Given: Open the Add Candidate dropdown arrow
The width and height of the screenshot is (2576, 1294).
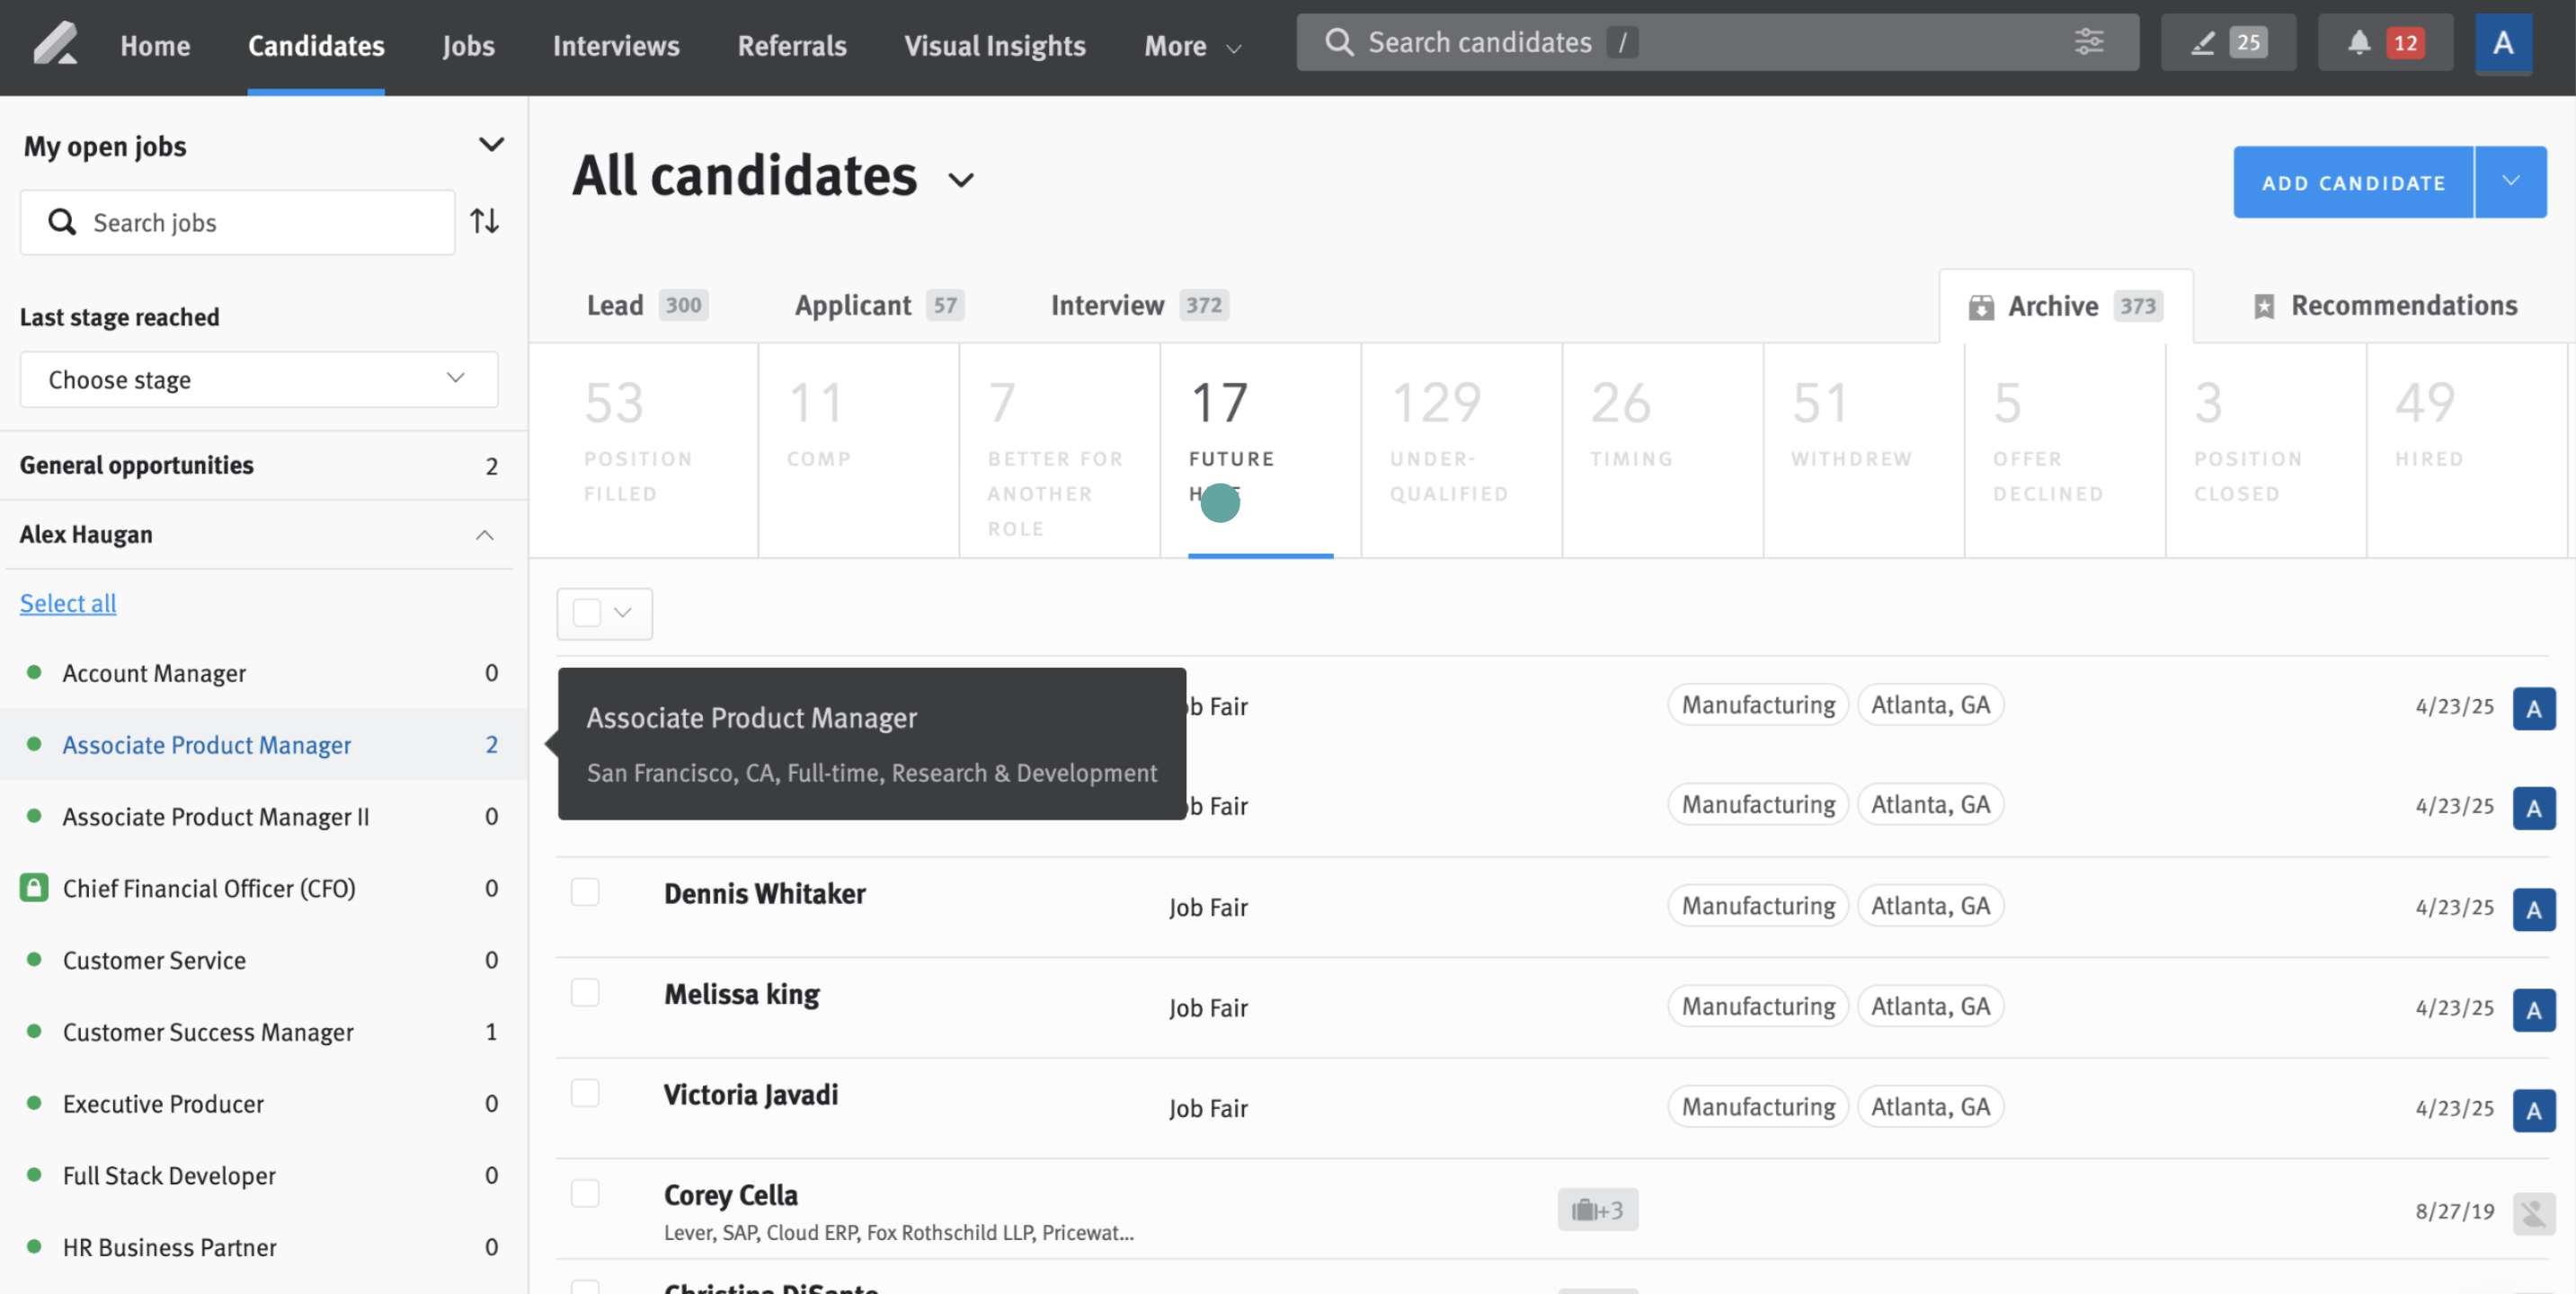Looking at the screenshot, I should coord(2510,182).
